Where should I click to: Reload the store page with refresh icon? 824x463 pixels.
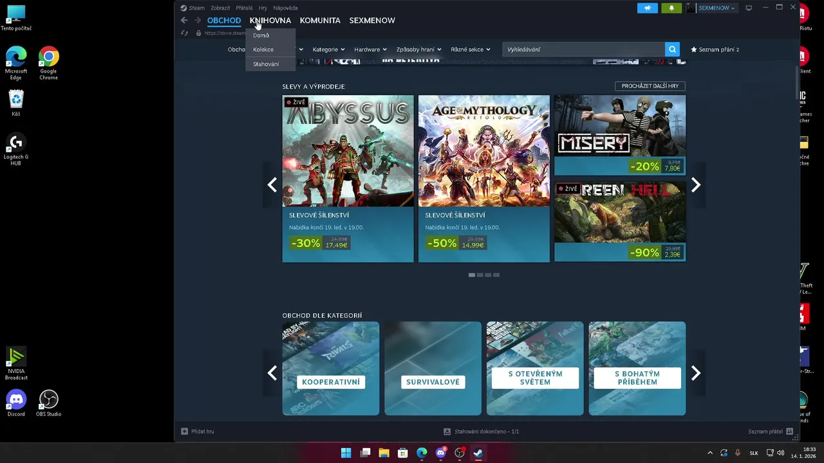click(185, 33)
